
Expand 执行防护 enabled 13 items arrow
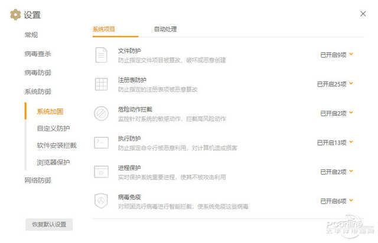[x=351, y=142]
